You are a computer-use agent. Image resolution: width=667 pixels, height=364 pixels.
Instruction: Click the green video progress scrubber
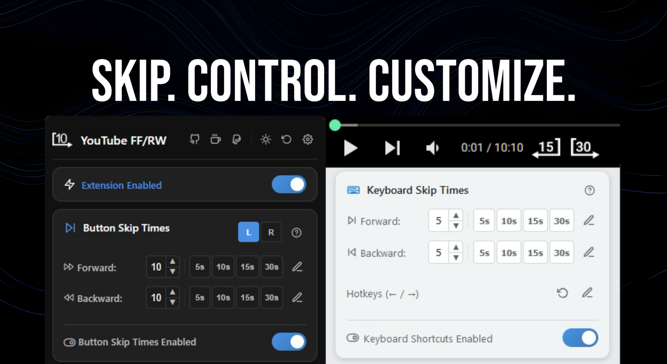pos(335,125)
